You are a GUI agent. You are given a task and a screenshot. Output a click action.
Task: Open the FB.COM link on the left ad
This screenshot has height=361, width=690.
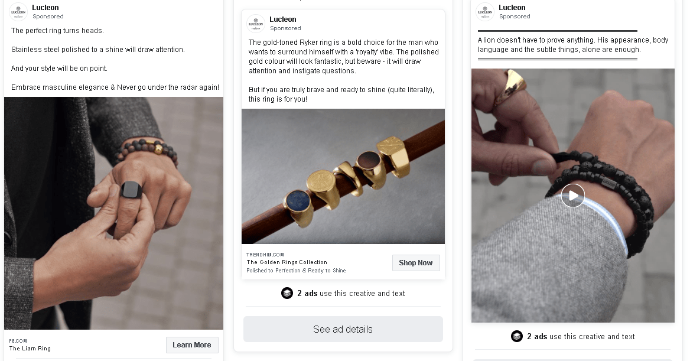click(18, 341)
